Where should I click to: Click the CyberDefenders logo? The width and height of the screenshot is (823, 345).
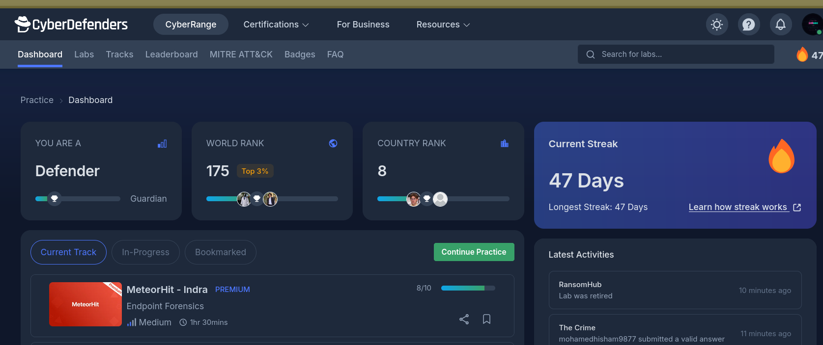point(71,24)
